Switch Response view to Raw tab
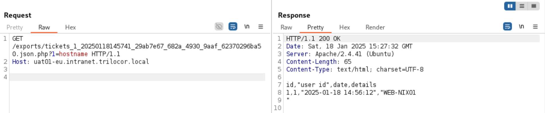This screenshot has height=113, width=545. [286, 27]
